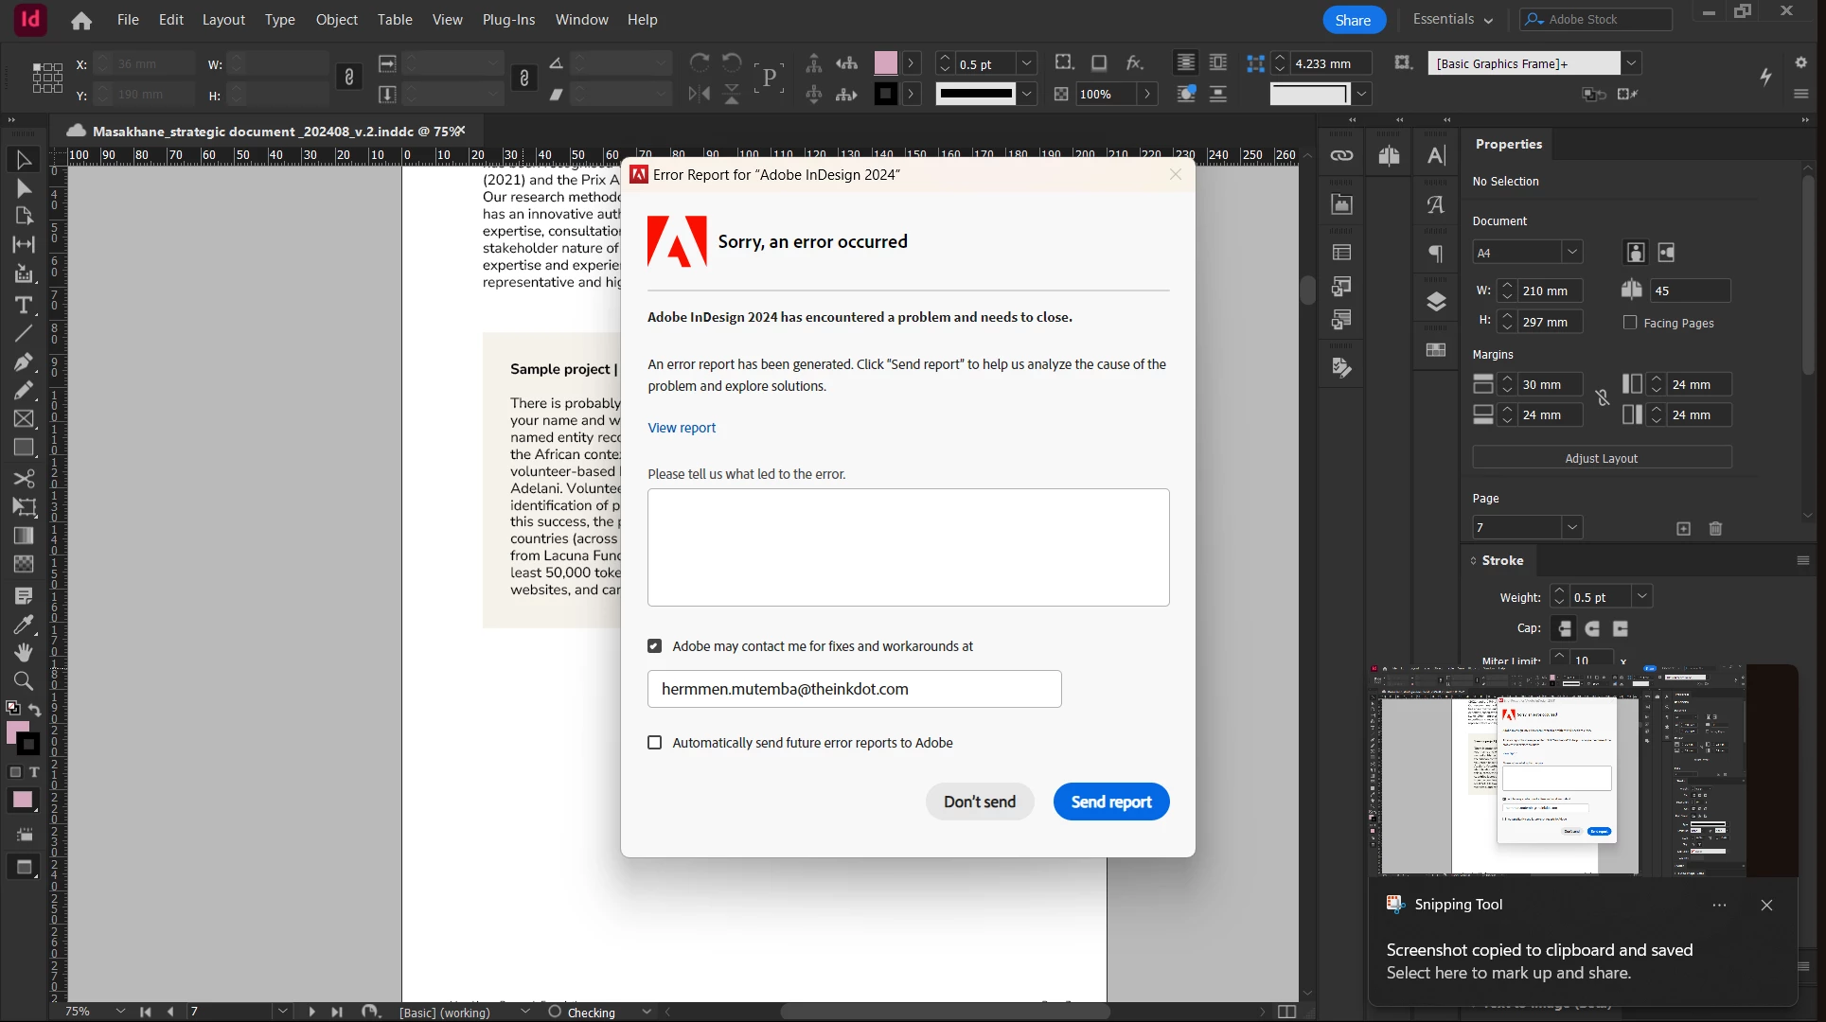Enable automatically send future error reports
Viewport: 1826px width, 1022px height.
coord(654,743)
